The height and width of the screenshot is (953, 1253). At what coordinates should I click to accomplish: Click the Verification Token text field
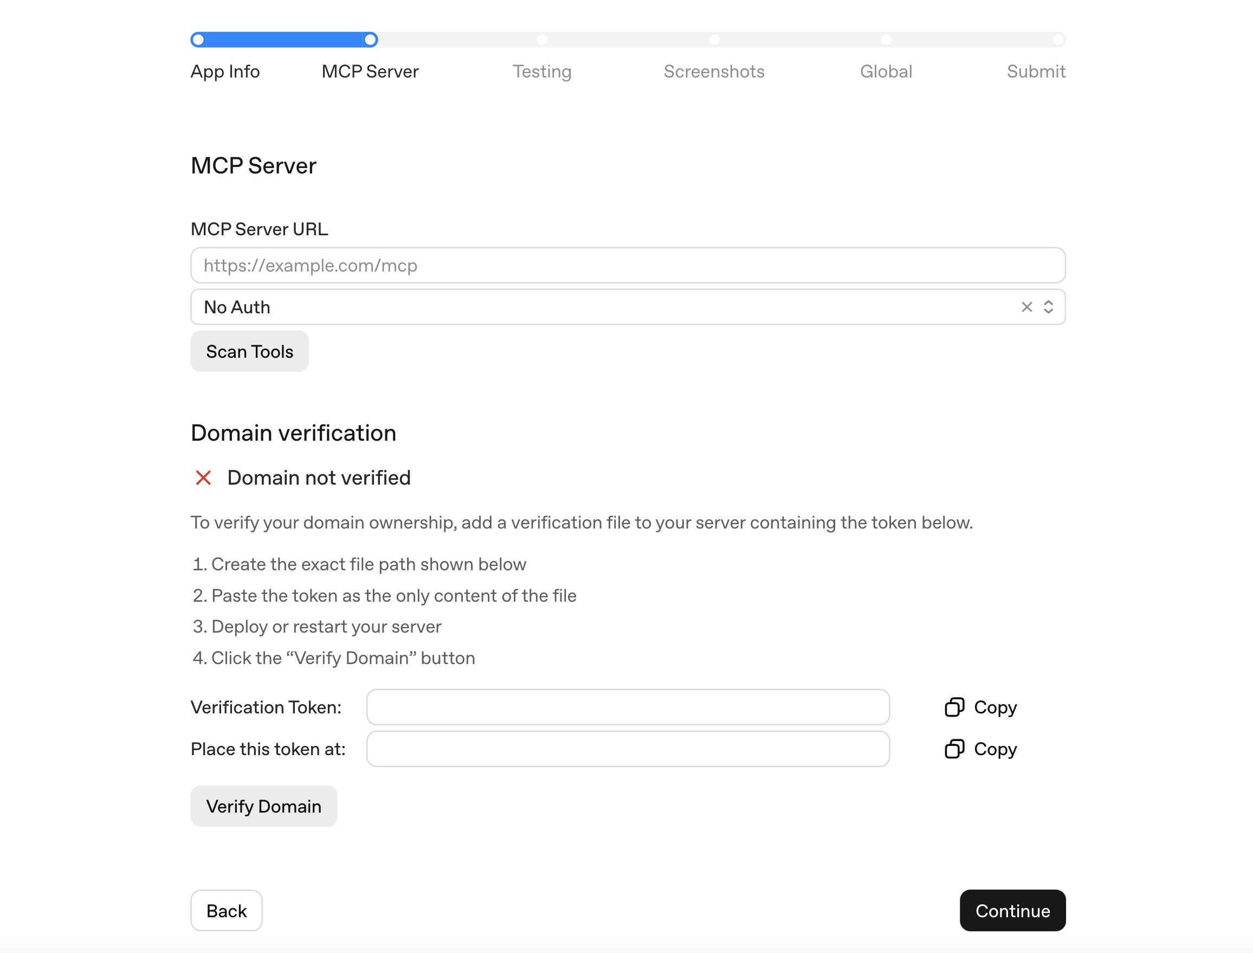coord(628,707)
